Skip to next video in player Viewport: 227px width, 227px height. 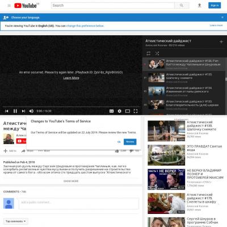click(23, 111)
